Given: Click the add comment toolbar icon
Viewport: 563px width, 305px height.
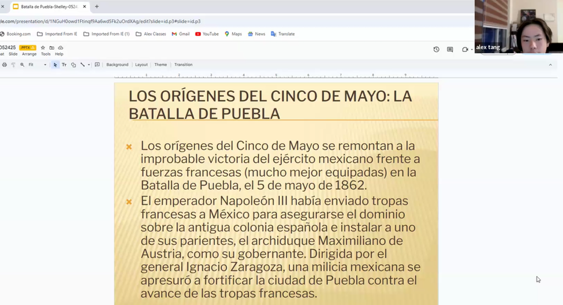Looking at the screenshot, I should pyautogui.click(x=97, y=65).
